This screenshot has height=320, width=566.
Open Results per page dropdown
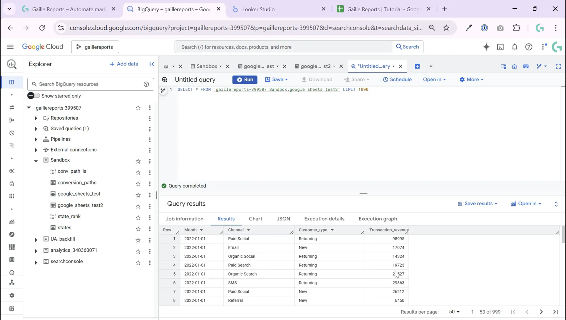coord(454,312)
